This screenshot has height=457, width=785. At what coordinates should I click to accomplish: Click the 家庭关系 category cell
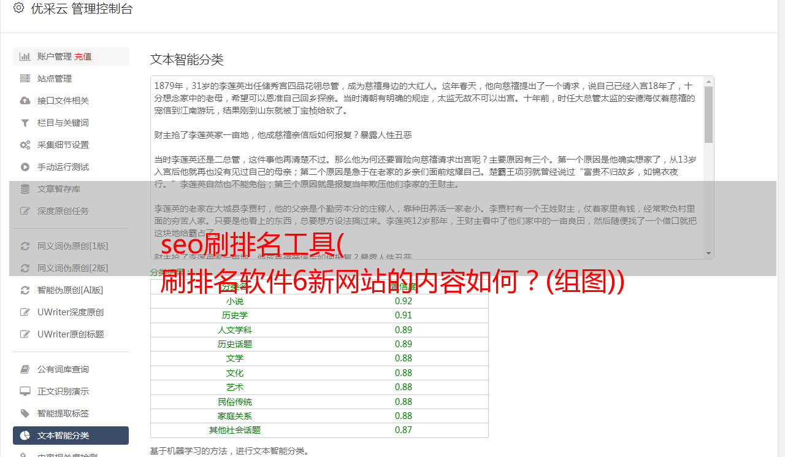(235, 416)
